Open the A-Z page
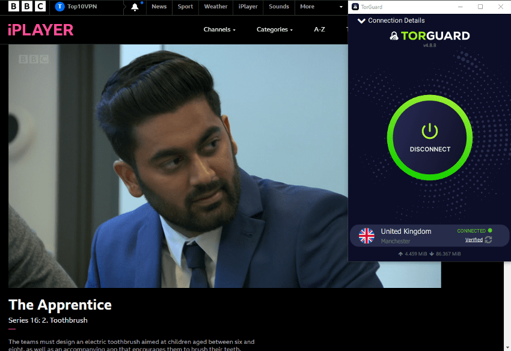The width and height of the screenshot is (511, 351). [319, 29]
